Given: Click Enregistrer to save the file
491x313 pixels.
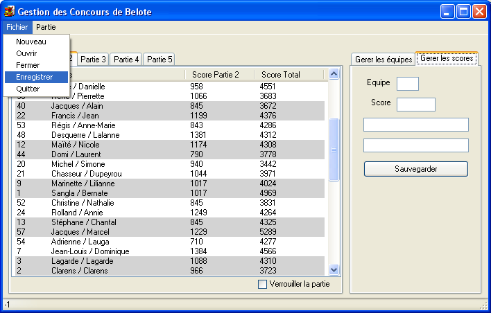Looking at the screenshot, I should click(35, 77).
